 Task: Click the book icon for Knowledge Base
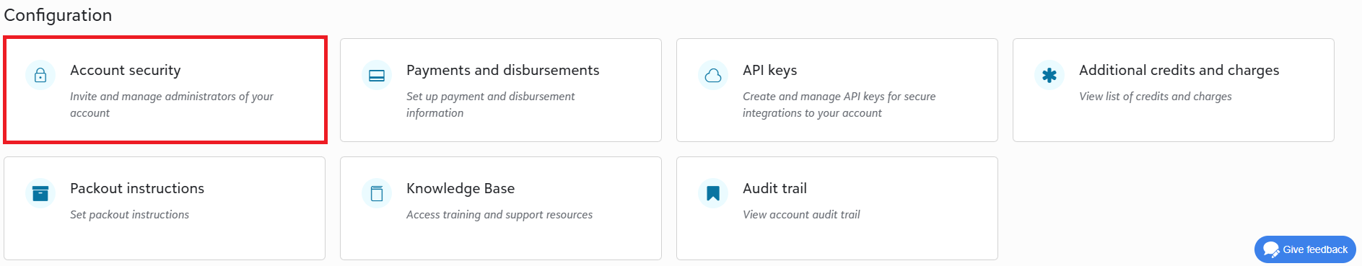(377, 193)
